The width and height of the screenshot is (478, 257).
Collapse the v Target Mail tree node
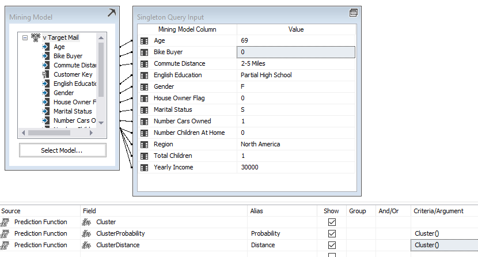click(25, 37)
